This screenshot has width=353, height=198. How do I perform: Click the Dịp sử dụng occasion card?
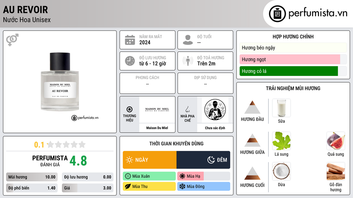(x=205, y=83)
